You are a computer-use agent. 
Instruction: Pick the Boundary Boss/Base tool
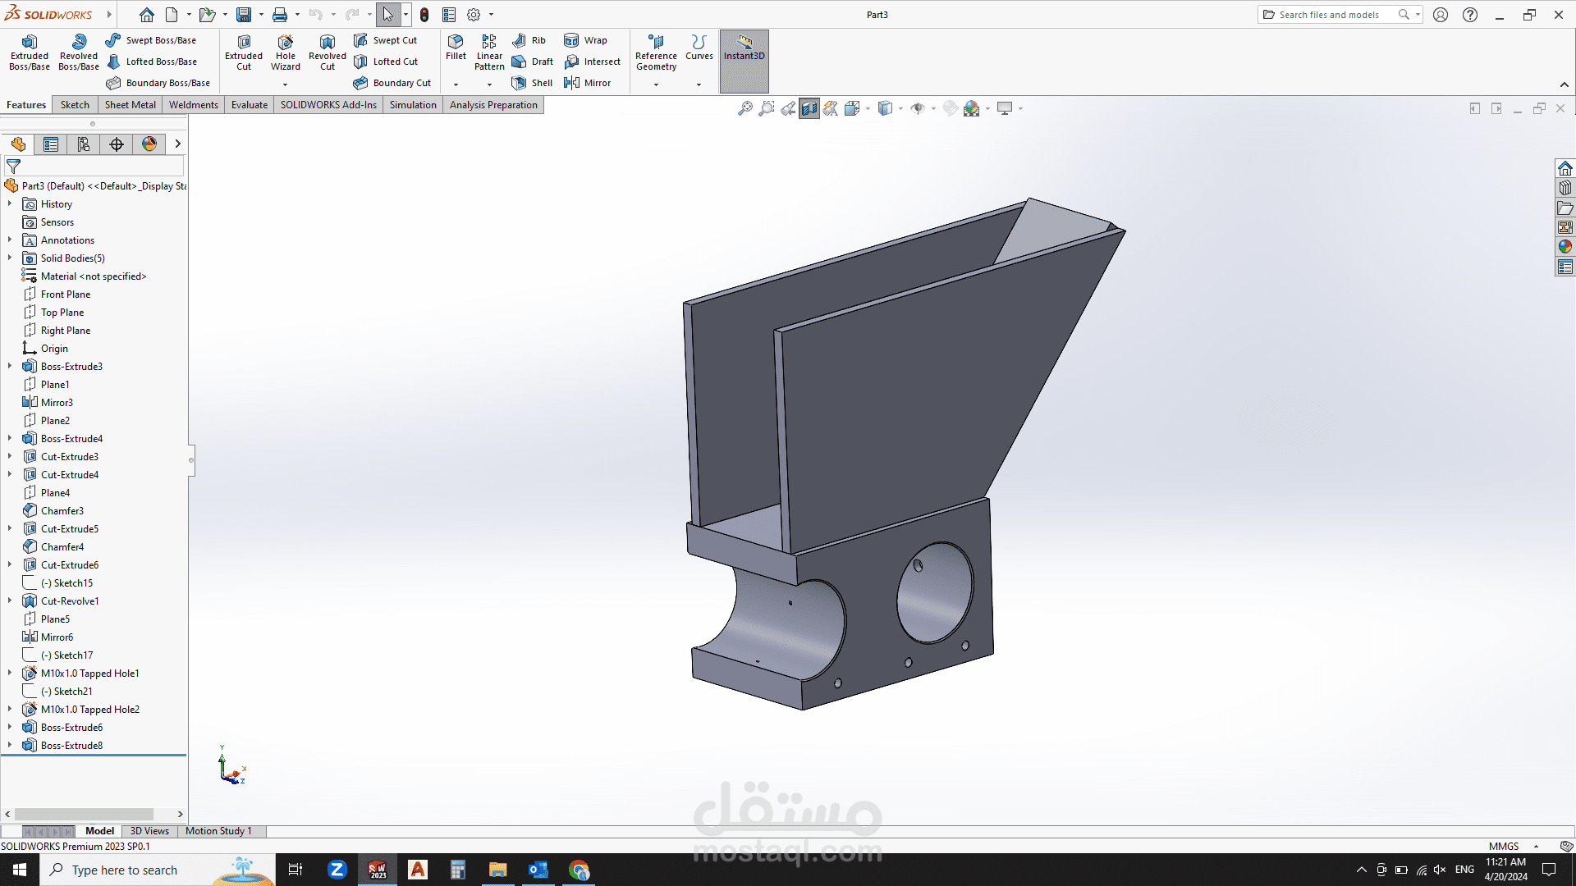[158, 83]
